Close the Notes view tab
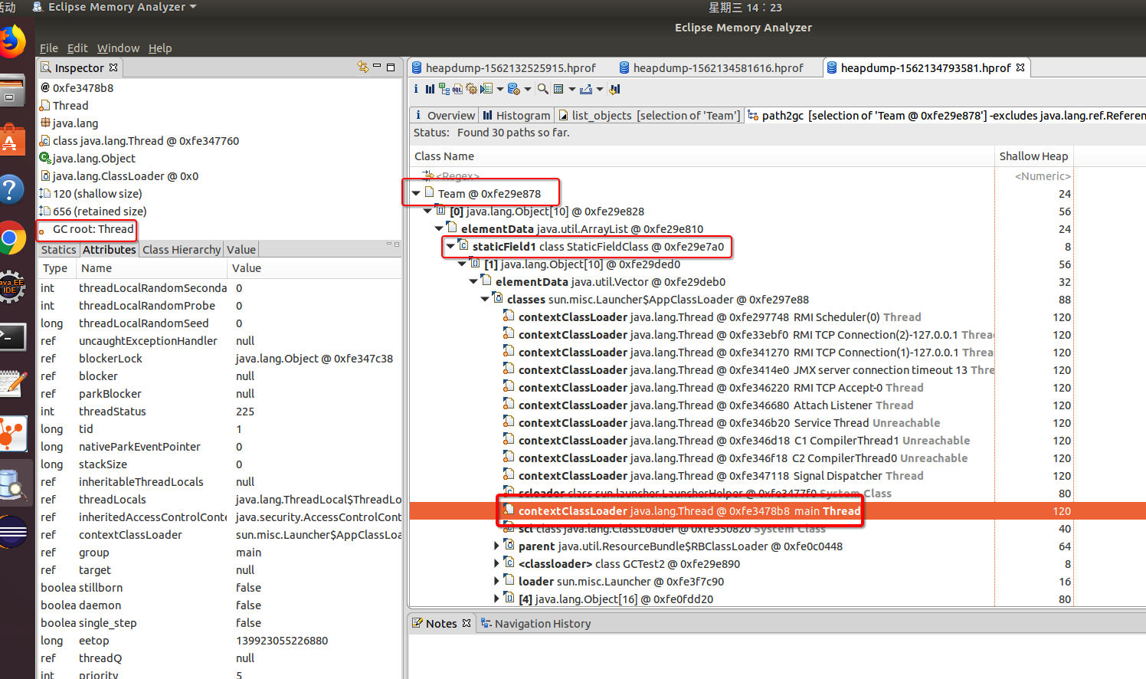This screenshot has height=679, width=1146. tap(467, 623)
